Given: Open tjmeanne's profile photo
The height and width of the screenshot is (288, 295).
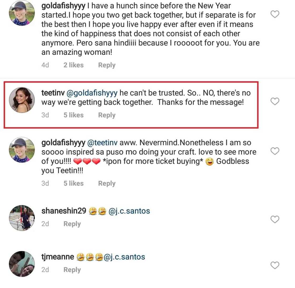Looking at the screenshot, I should [x=22, y=264].
